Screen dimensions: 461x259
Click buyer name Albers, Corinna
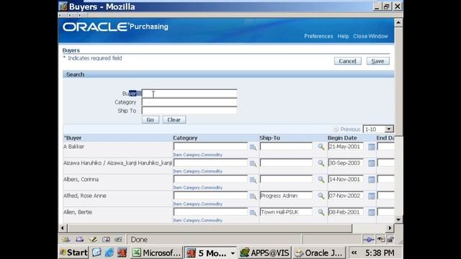pos(81,179)
